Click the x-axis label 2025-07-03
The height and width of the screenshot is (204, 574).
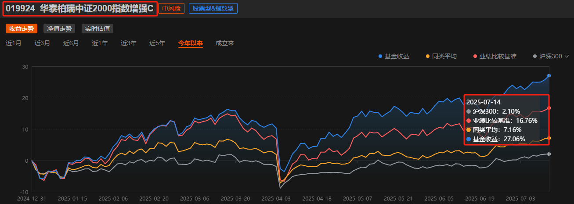coord(521,199)
